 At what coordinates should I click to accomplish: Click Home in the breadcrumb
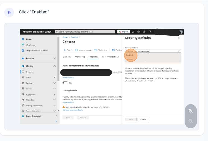[x=65, y=37]
